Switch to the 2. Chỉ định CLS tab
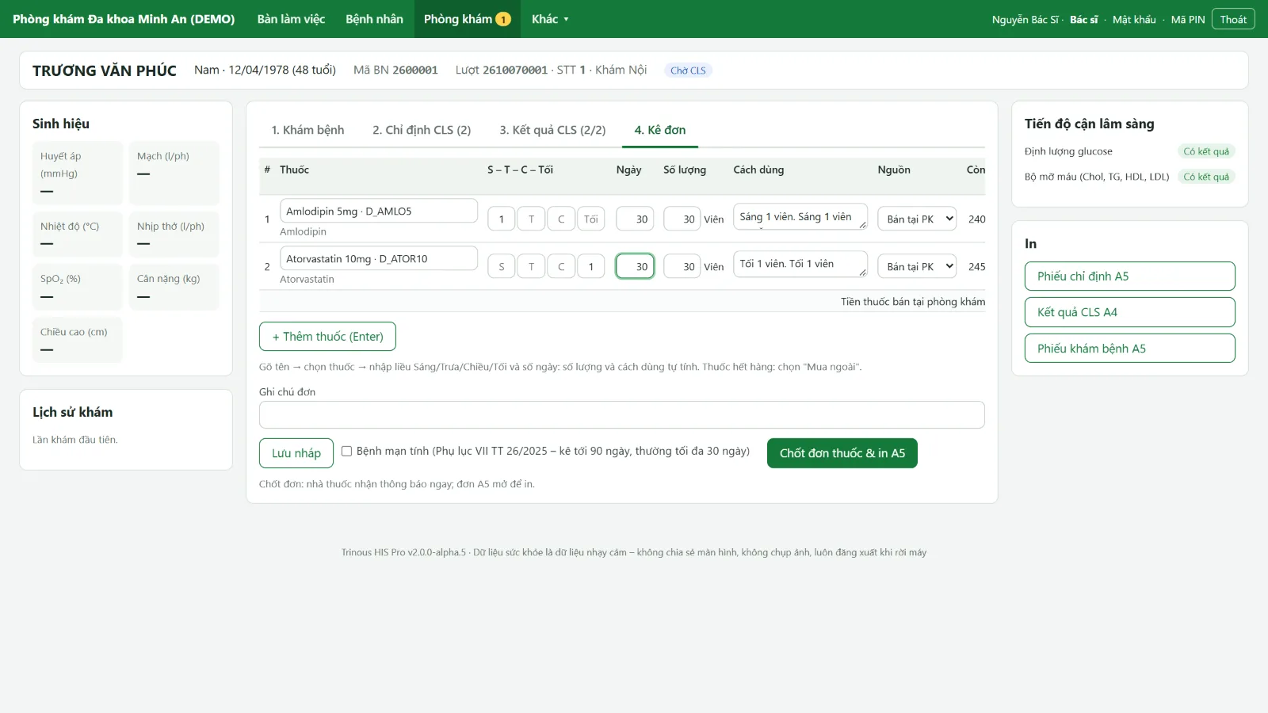The height and width of the screenshot is (713, 1268). coord(422,130)
